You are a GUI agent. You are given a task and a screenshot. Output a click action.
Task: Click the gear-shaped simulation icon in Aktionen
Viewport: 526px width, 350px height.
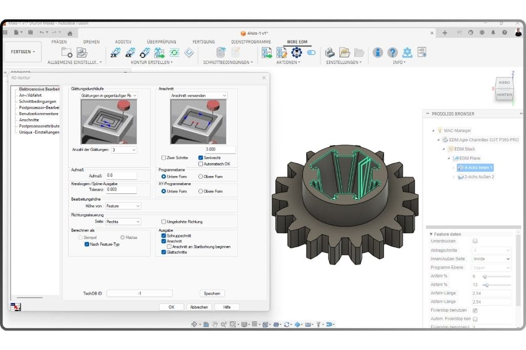click(296, 52)
